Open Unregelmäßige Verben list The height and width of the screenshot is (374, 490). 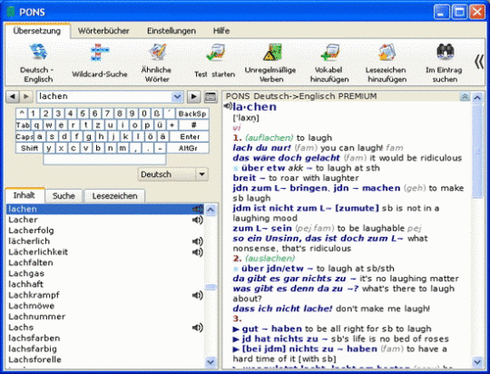pyautogui.click(x=272, y=52)
